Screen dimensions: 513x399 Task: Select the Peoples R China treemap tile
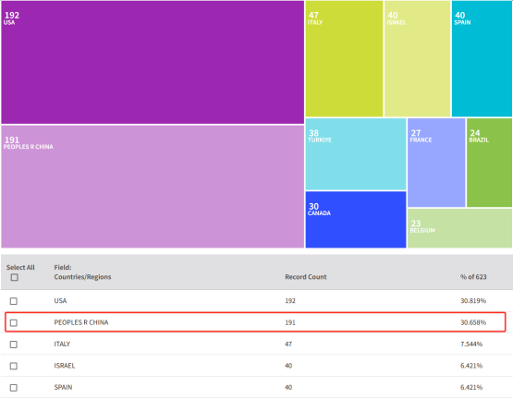(153, 187)
